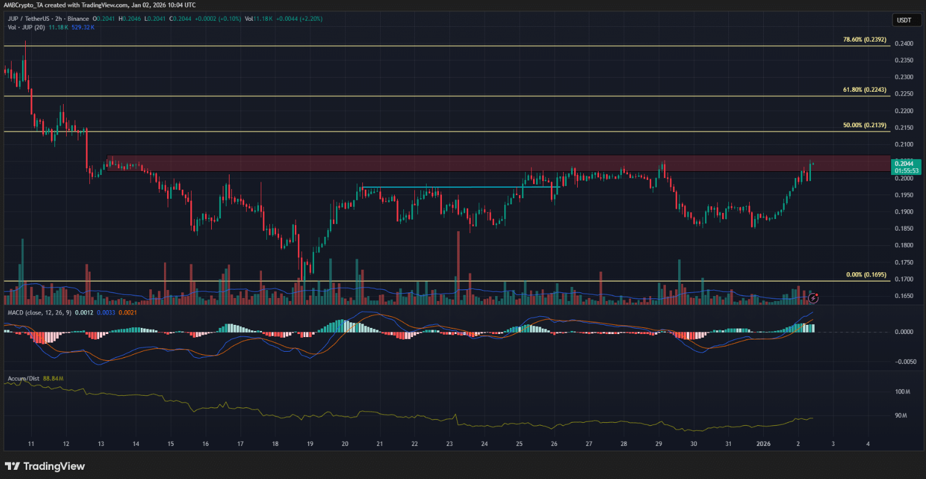Click the 50.00% (0.2139) retracement label

(x=864, y=125)
